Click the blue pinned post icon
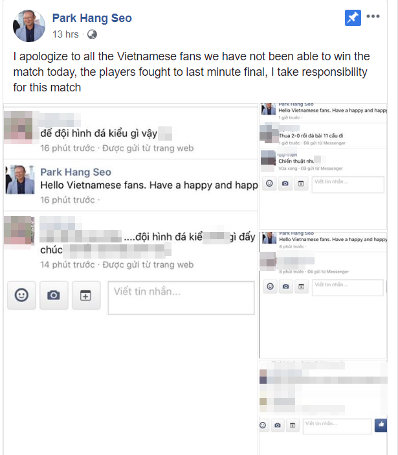The image size is (398, 455). tap(353, 17)
